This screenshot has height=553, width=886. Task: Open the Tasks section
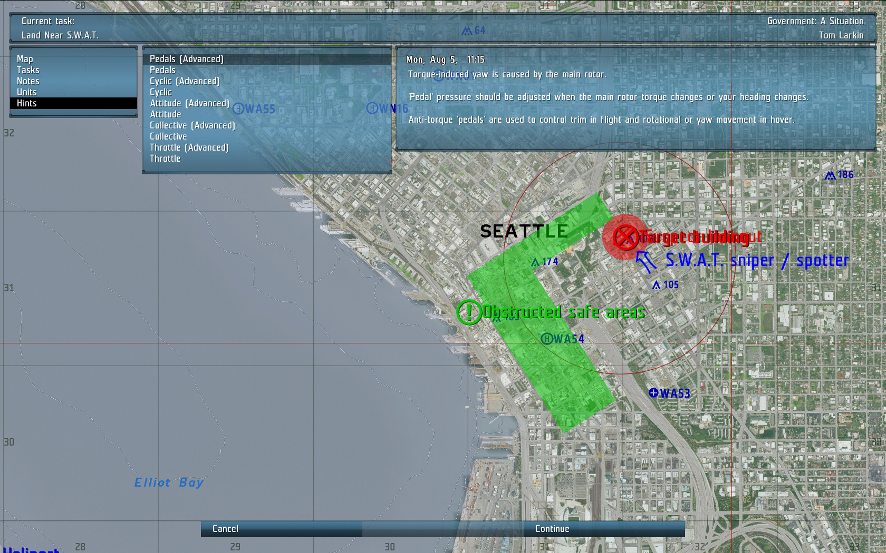[28, 70]
